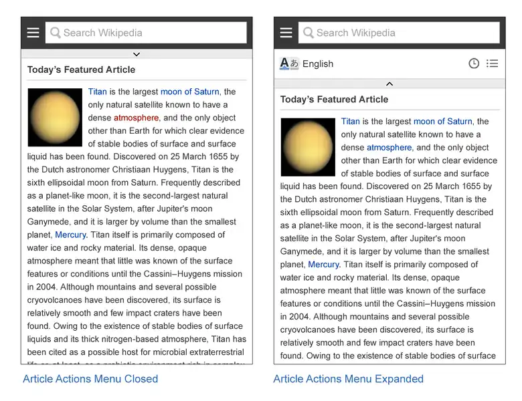Open hamburger menu in the expanded-menu mockup
522x401 pixels.
(286, 33)
